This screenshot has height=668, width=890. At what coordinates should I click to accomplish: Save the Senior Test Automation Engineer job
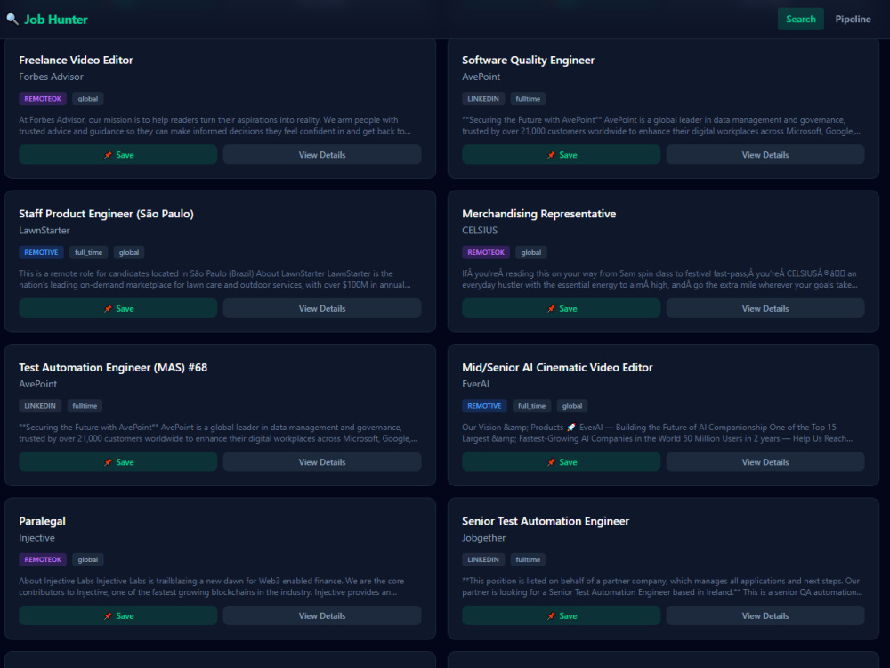click(562, 615)
